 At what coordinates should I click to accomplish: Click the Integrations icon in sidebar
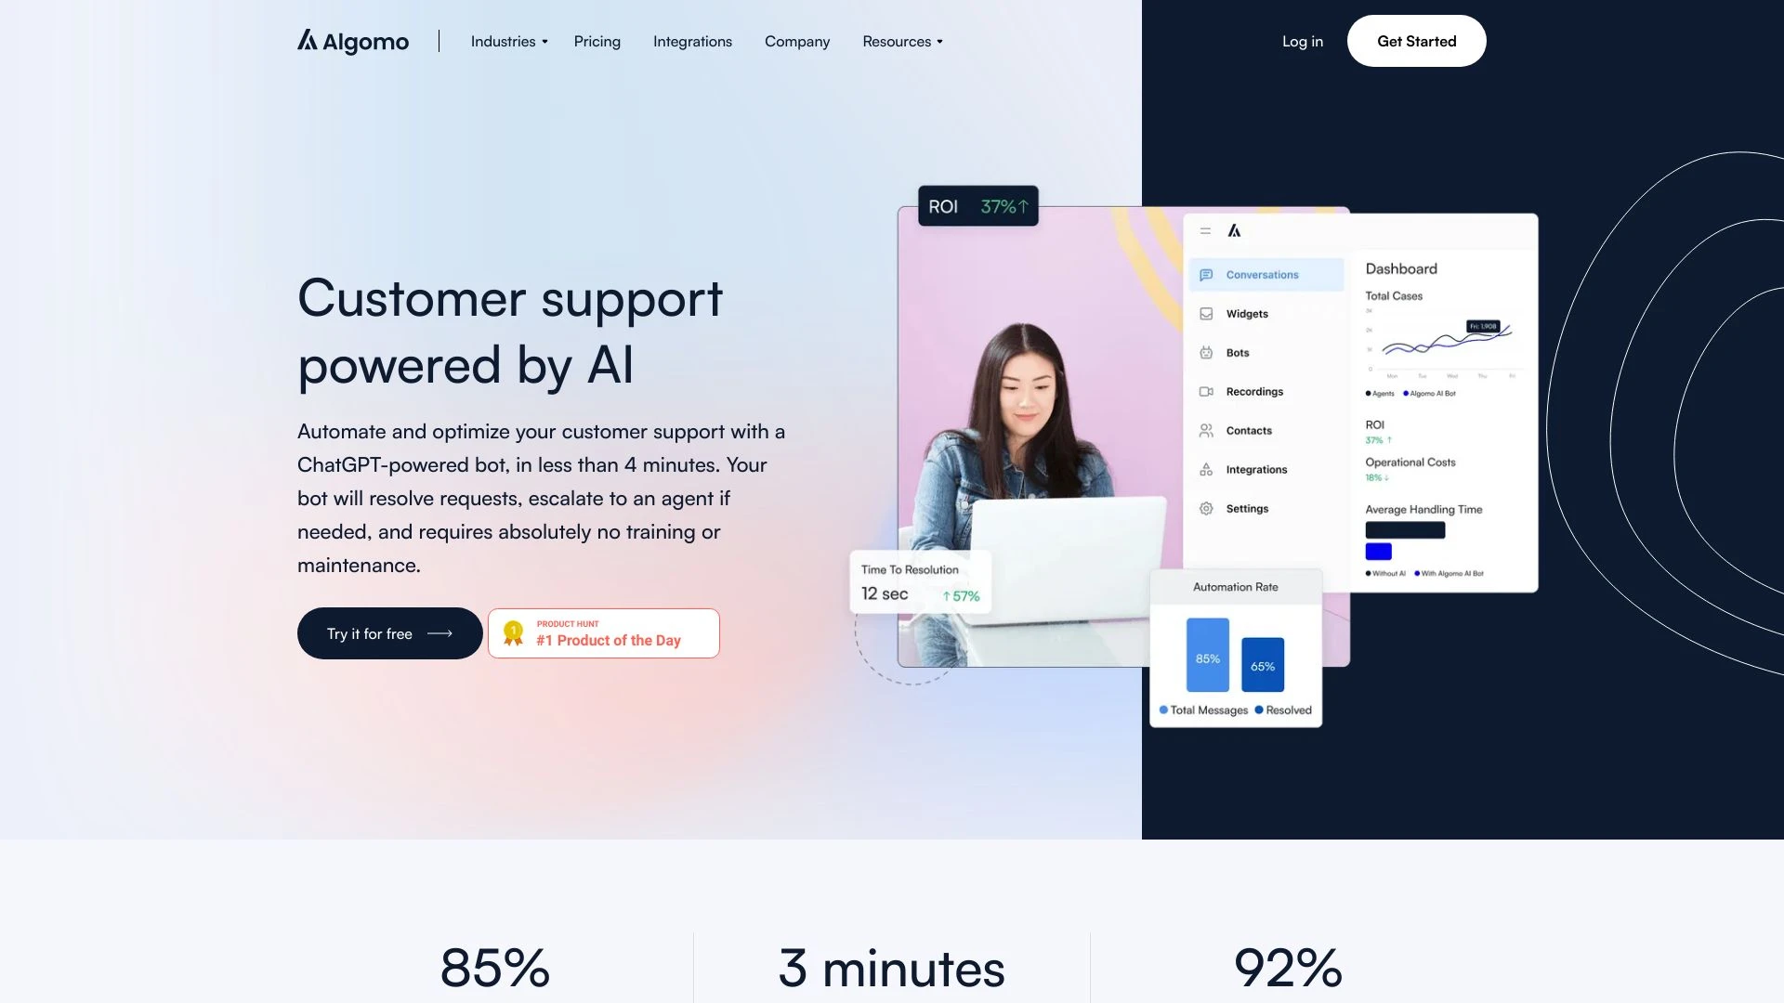click(1206, 469)
